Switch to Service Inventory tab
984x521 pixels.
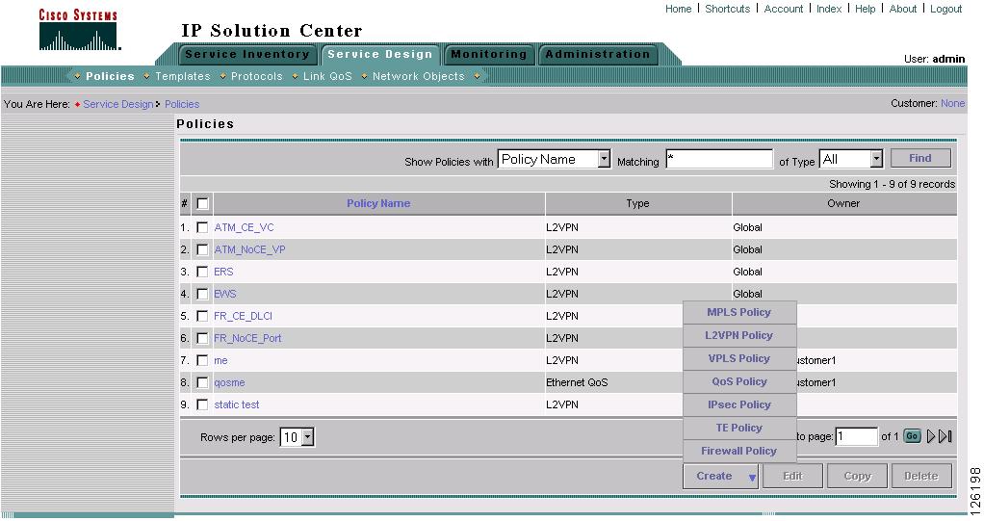pyautogui.click(x=247, y=55)
